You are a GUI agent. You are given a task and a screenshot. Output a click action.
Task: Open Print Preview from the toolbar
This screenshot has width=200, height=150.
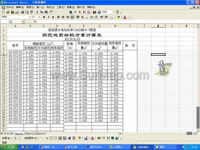tap(27, 12)
